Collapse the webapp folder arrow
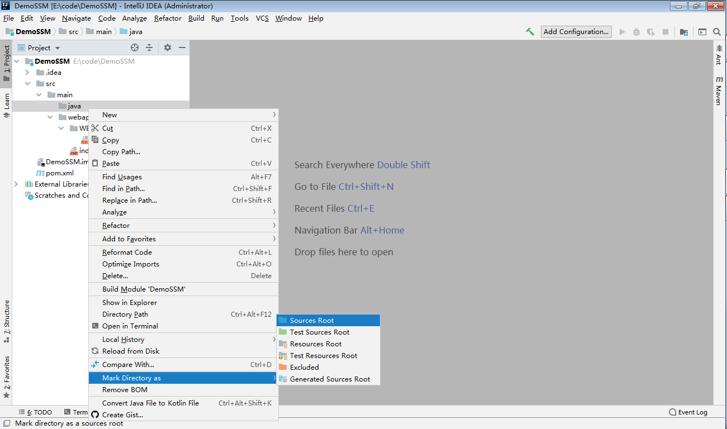The height and width of the screenshot is (429, 727). click(x=50, y=117)
